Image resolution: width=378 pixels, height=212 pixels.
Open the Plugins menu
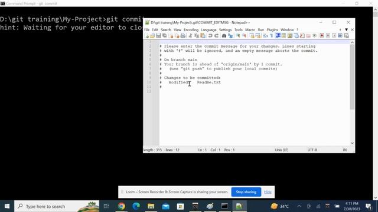click(272, 30)
